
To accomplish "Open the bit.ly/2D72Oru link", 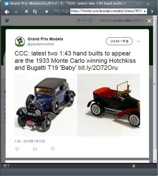I will [98, 68].
